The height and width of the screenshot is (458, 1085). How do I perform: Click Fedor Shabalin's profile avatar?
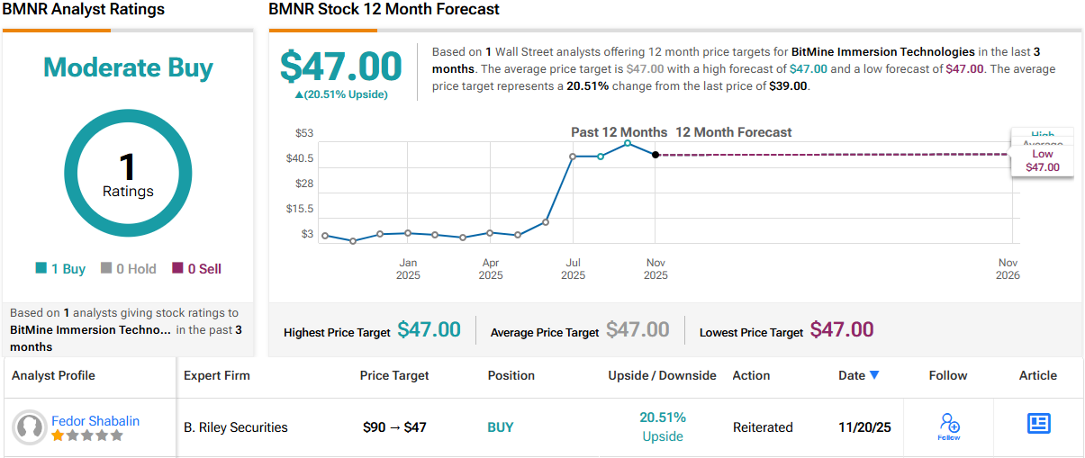pyautogui.click(x=31, y=427)
